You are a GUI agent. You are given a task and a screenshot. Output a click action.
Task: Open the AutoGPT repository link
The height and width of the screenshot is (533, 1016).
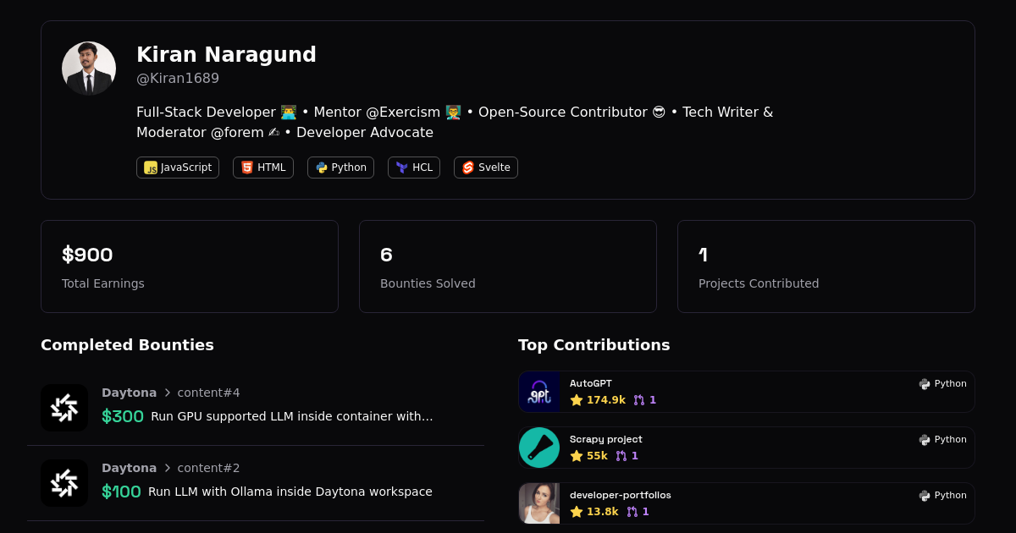(591, 383)
